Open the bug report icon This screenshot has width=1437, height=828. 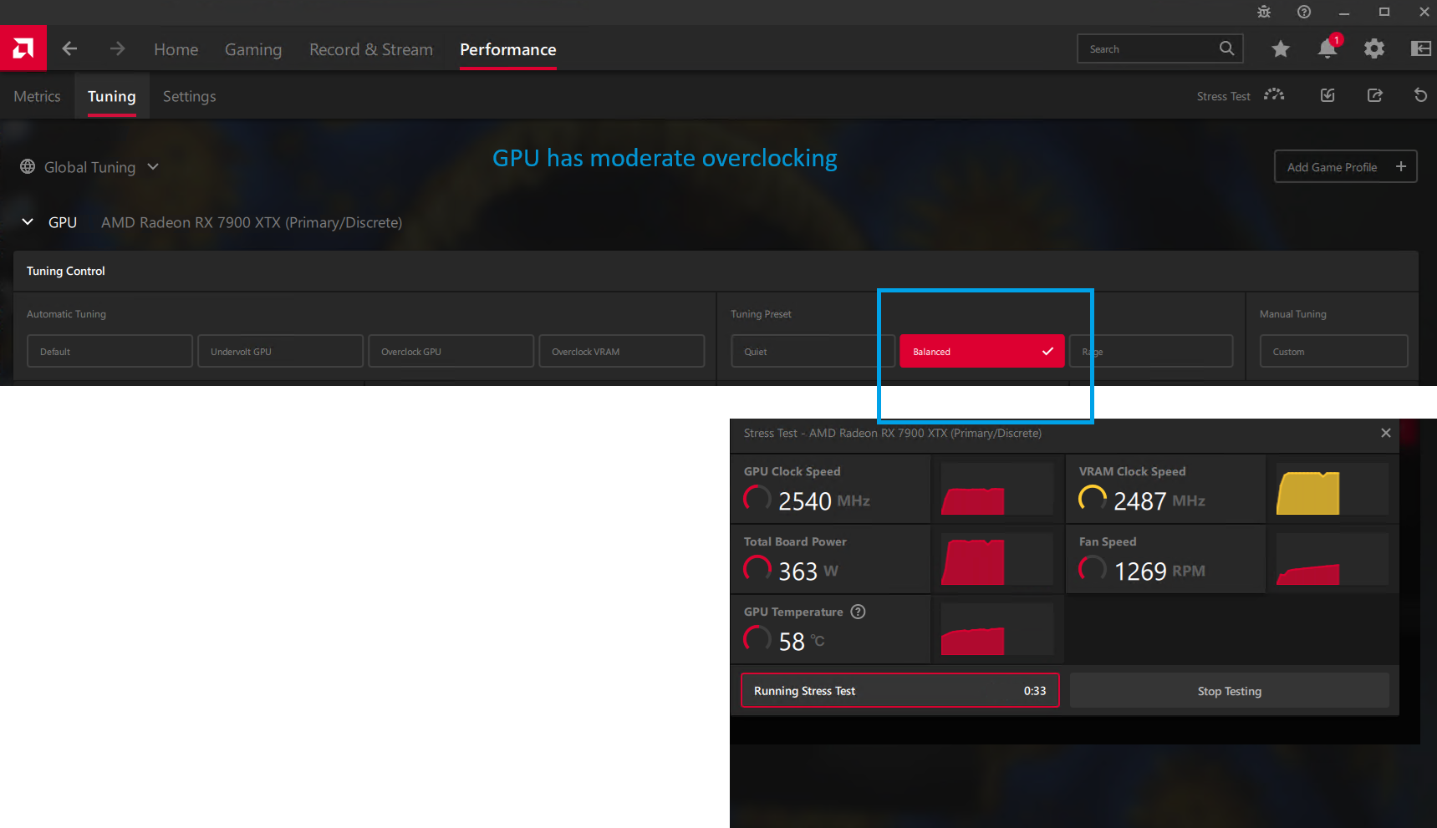1264,12
